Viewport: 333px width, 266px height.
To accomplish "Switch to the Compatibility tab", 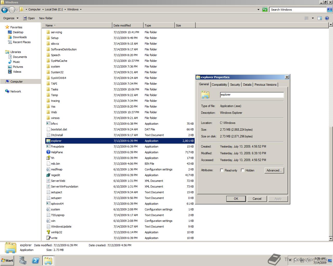I will [219, 85].
